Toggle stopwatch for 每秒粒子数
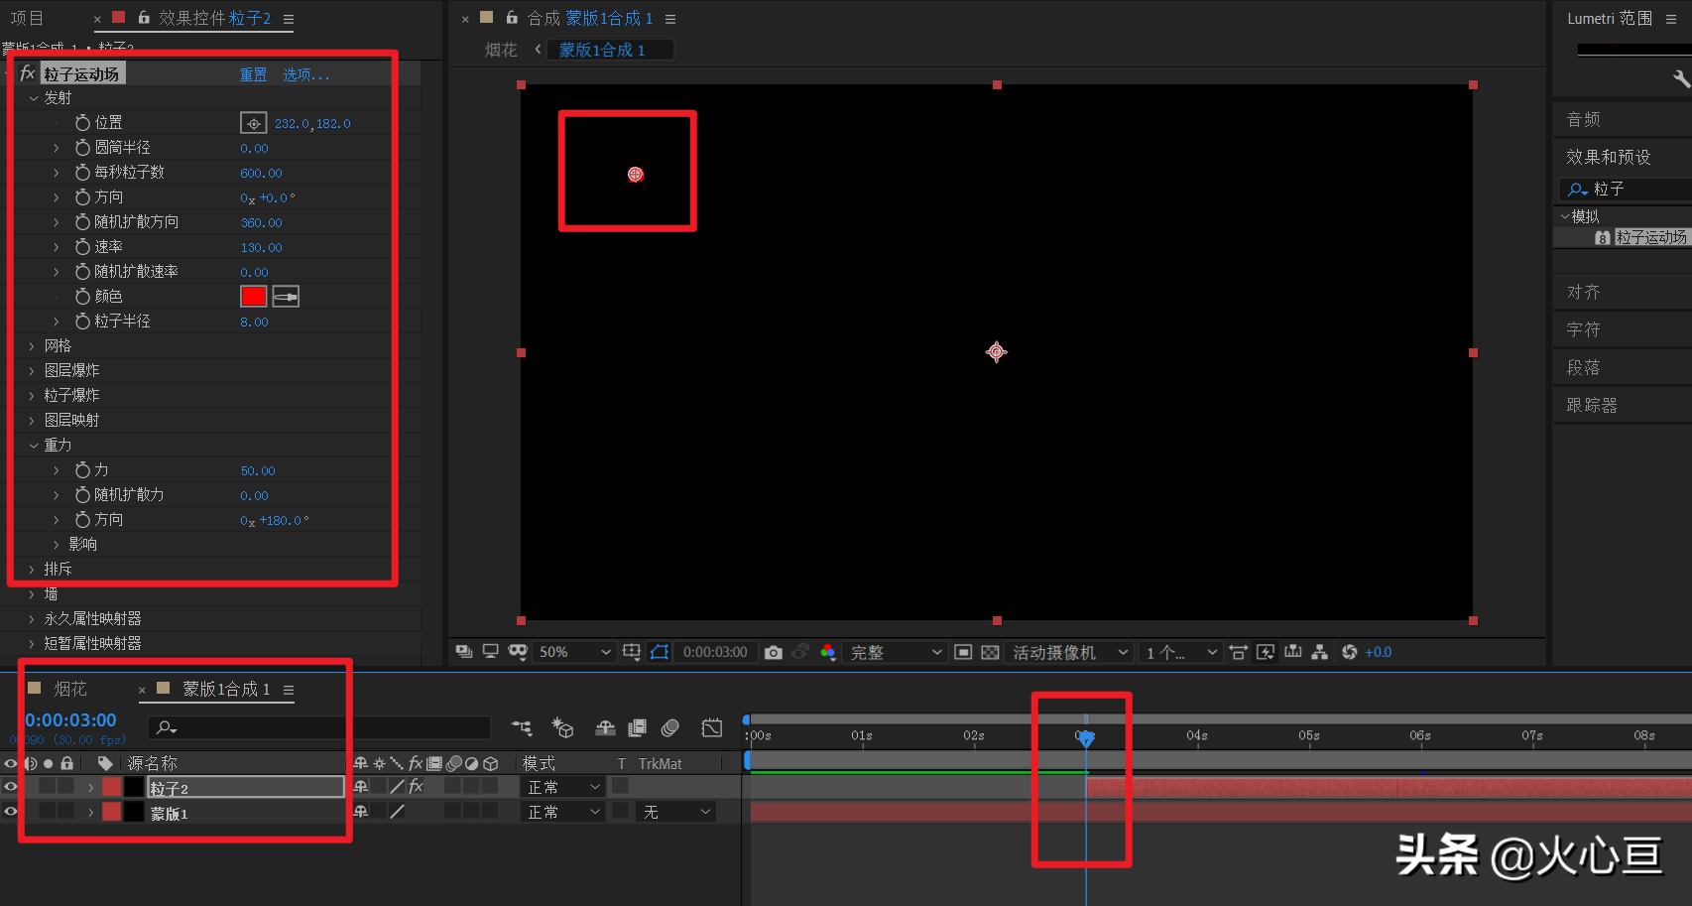Viewport: 1692px width, 906px height. [83, 173]
